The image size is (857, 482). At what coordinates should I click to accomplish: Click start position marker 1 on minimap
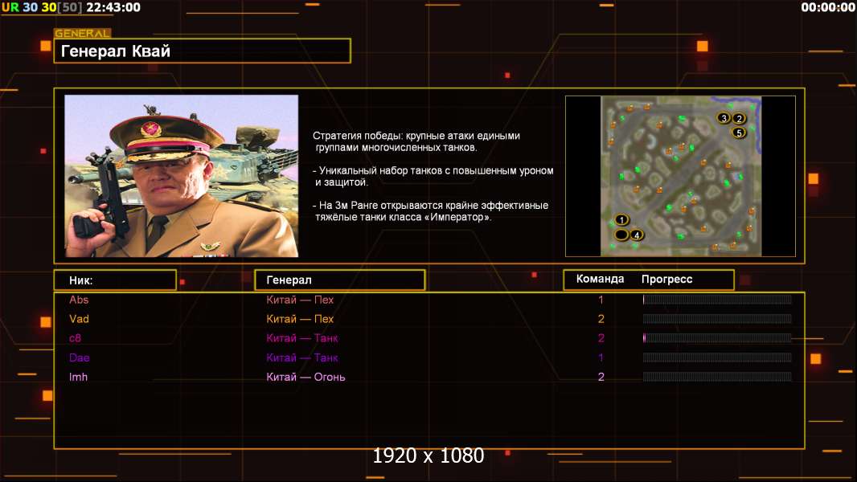tap(621, 220)
